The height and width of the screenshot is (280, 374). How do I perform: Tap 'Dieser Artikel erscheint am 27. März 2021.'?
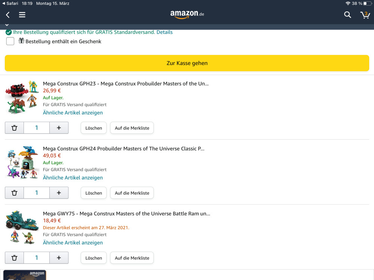[x=86, y=228]
